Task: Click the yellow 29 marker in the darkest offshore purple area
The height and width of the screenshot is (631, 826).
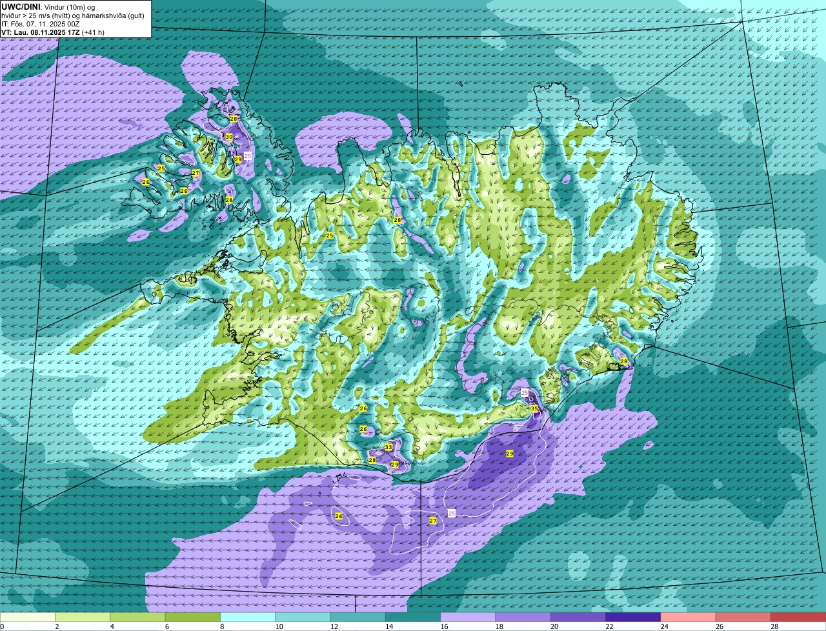Action: pos(510,454)
